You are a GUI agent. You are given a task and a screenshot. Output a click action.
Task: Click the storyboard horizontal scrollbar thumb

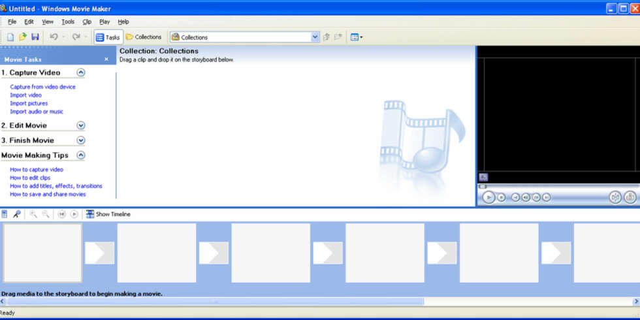point(216,302)
